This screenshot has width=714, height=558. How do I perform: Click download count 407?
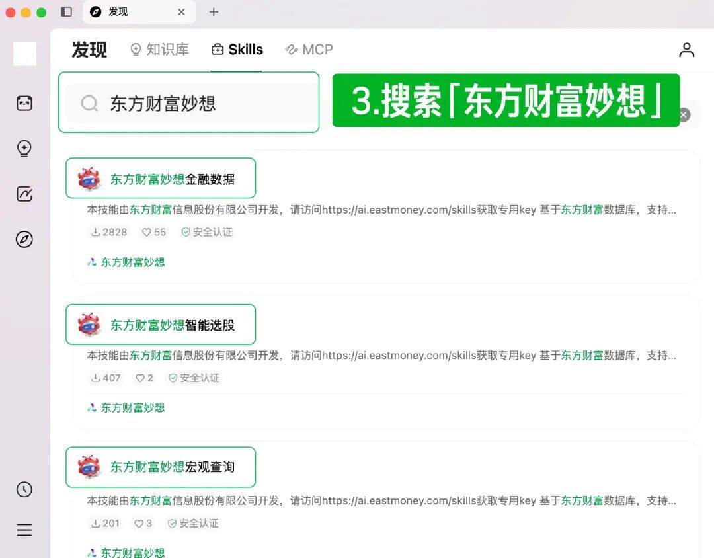pyautogui.click(x=106, y=378)
